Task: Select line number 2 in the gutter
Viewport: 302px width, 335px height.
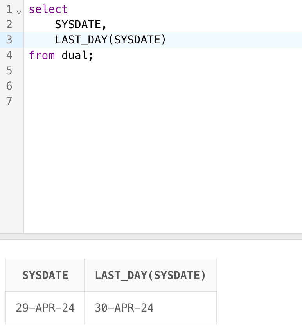Action: pos(9,25)
